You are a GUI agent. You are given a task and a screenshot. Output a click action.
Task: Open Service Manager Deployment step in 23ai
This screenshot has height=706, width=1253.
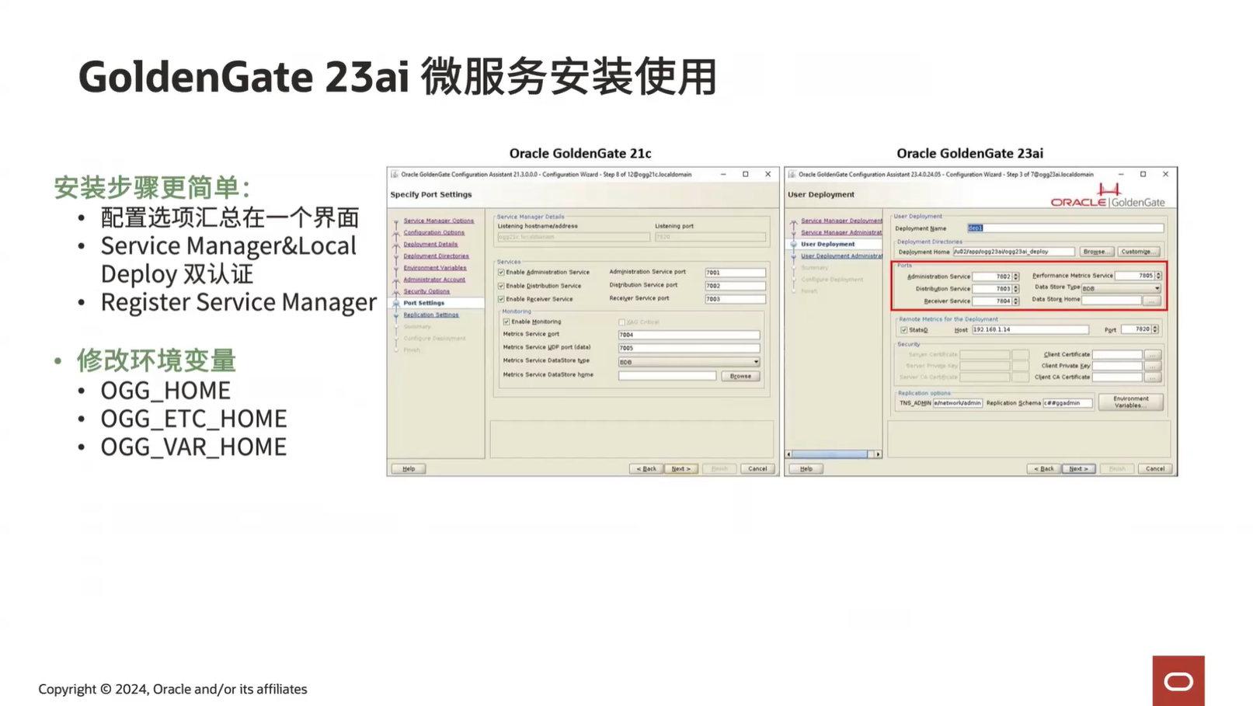click(841, 221)
